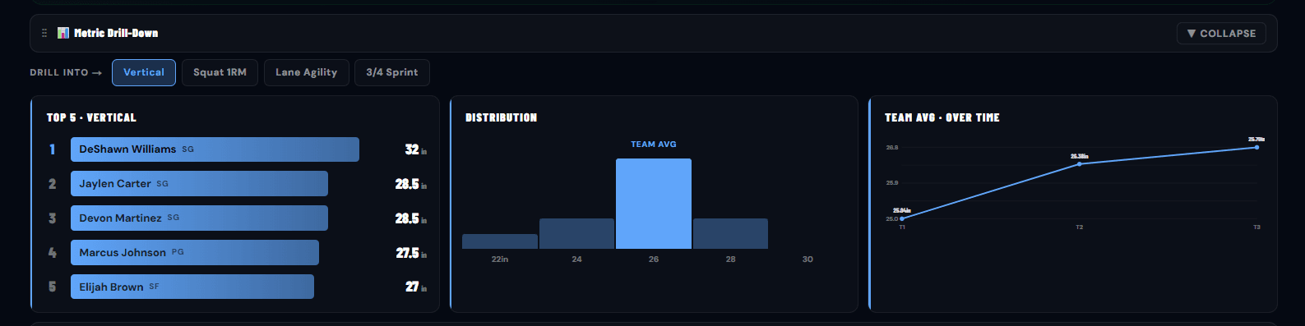Screen dimensions: 1305x326
Task: Click the 30 axis label
Action: [808, 259]
